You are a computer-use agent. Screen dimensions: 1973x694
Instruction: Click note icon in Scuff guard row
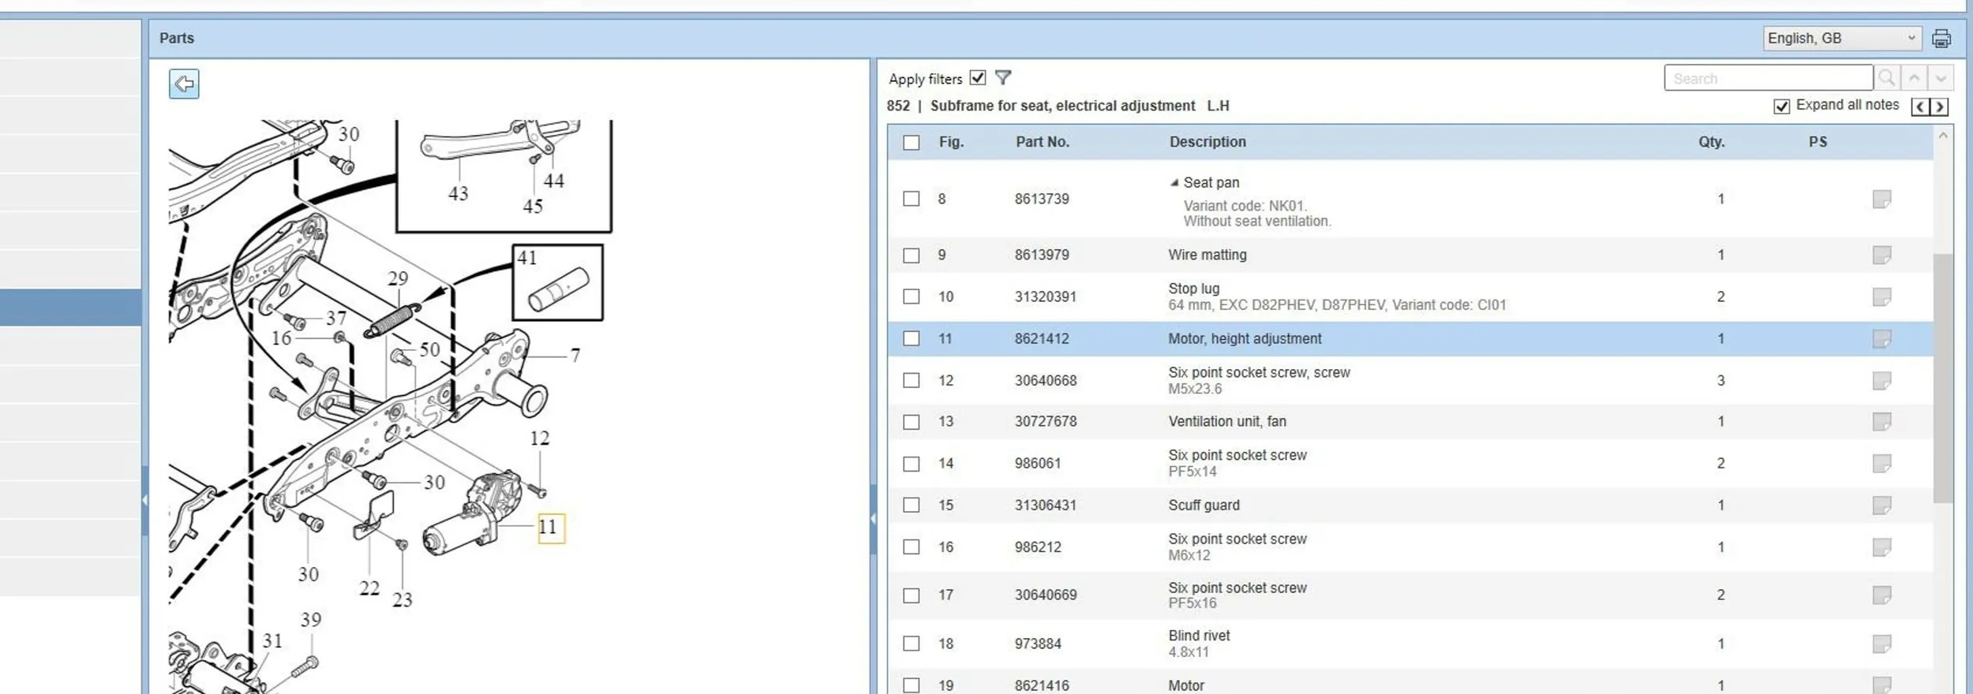(x=1881, y=506)
